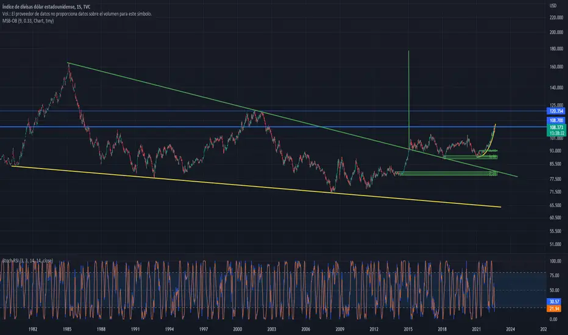
Task: Click the 0.00 Stoch RSI scale label
Action: tap(553, 319)
